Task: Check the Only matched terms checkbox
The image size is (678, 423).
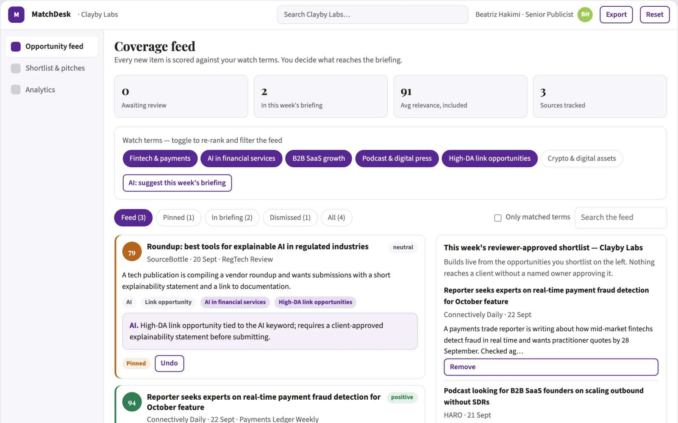Action: [x=498, y=218]
